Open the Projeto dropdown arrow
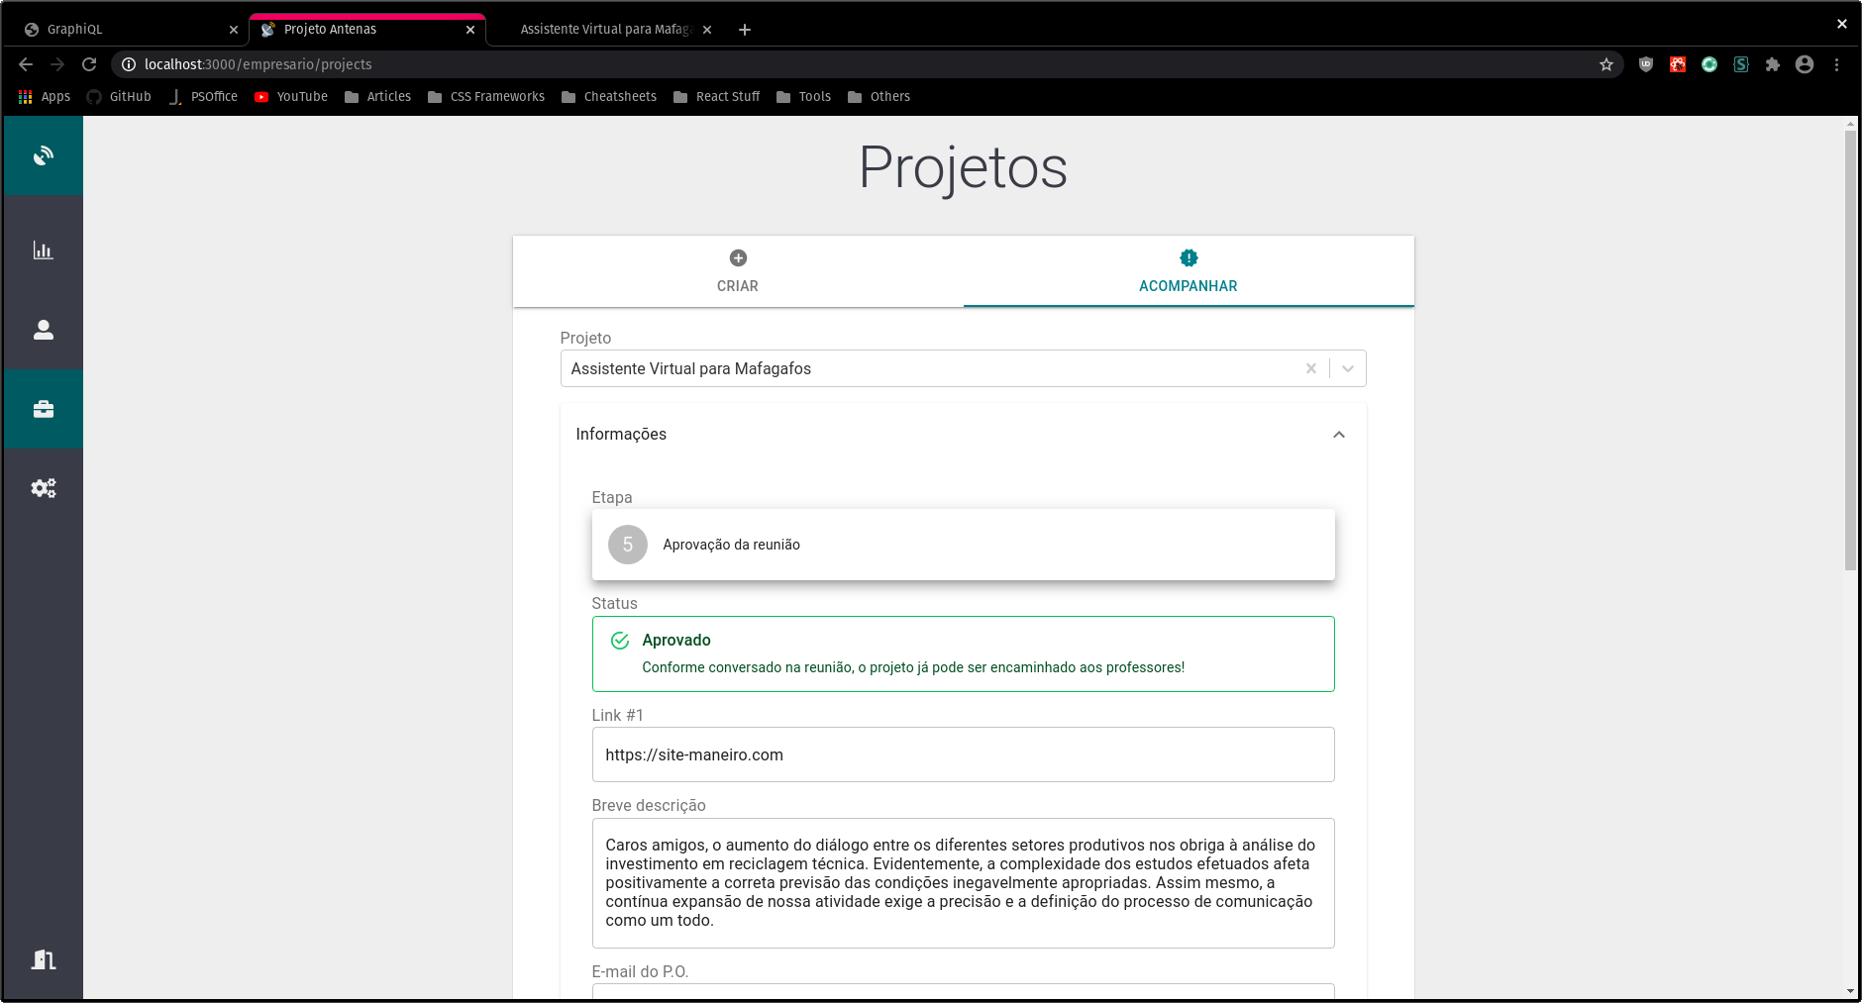 (1347, 368)
